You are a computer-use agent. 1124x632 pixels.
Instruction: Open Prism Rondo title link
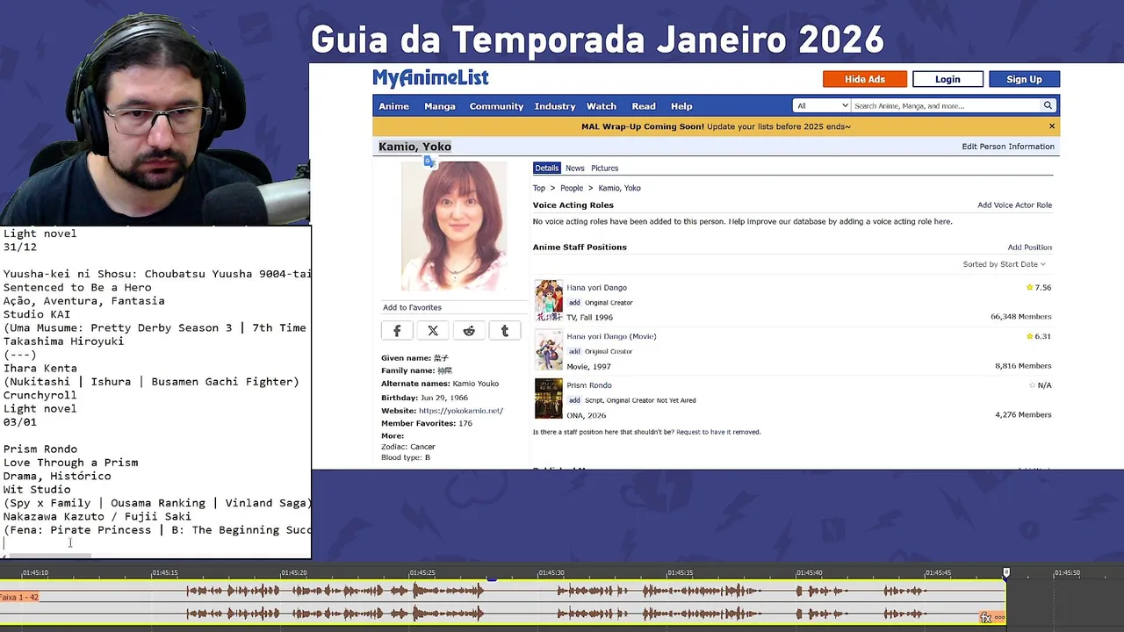[x=589, y=385]
